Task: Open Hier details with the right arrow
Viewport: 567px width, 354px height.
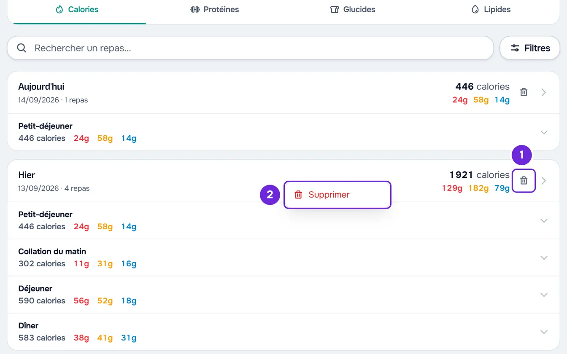Action: click(x=544, y=181)
